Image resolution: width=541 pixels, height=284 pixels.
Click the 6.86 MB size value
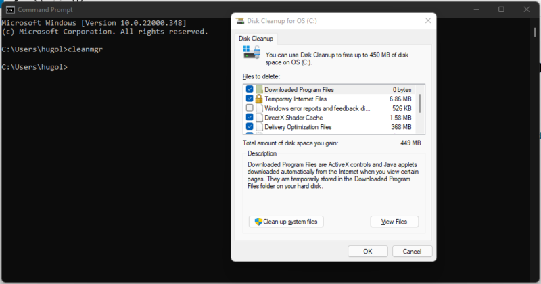(x=400, y=99)
